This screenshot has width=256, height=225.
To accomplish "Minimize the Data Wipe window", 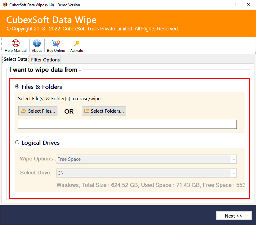I will tap(220, 5).
